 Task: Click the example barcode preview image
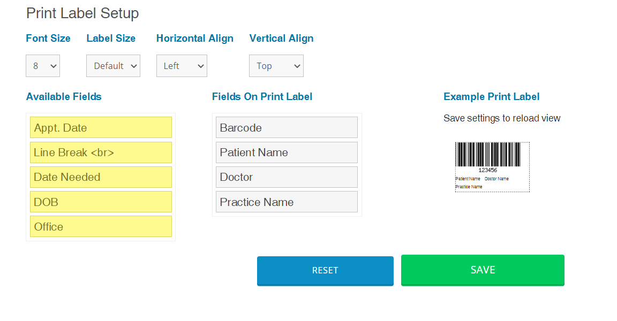click(492, 167)
